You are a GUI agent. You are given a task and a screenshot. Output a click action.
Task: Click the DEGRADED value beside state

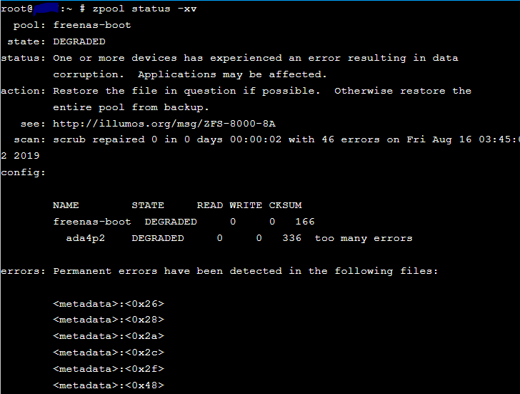(79, 41)
